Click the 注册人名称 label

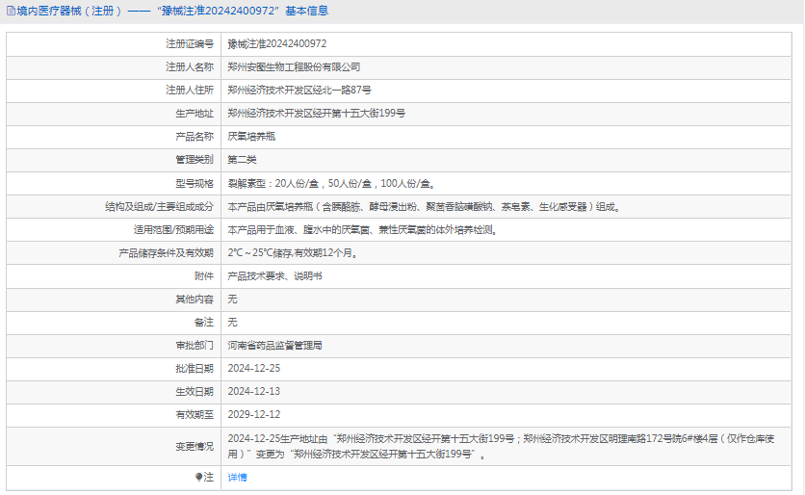tap(190, 67)
